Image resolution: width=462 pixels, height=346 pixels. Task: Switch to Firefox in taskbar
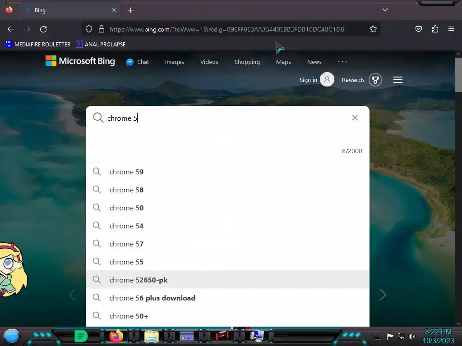tap(116, 336)
